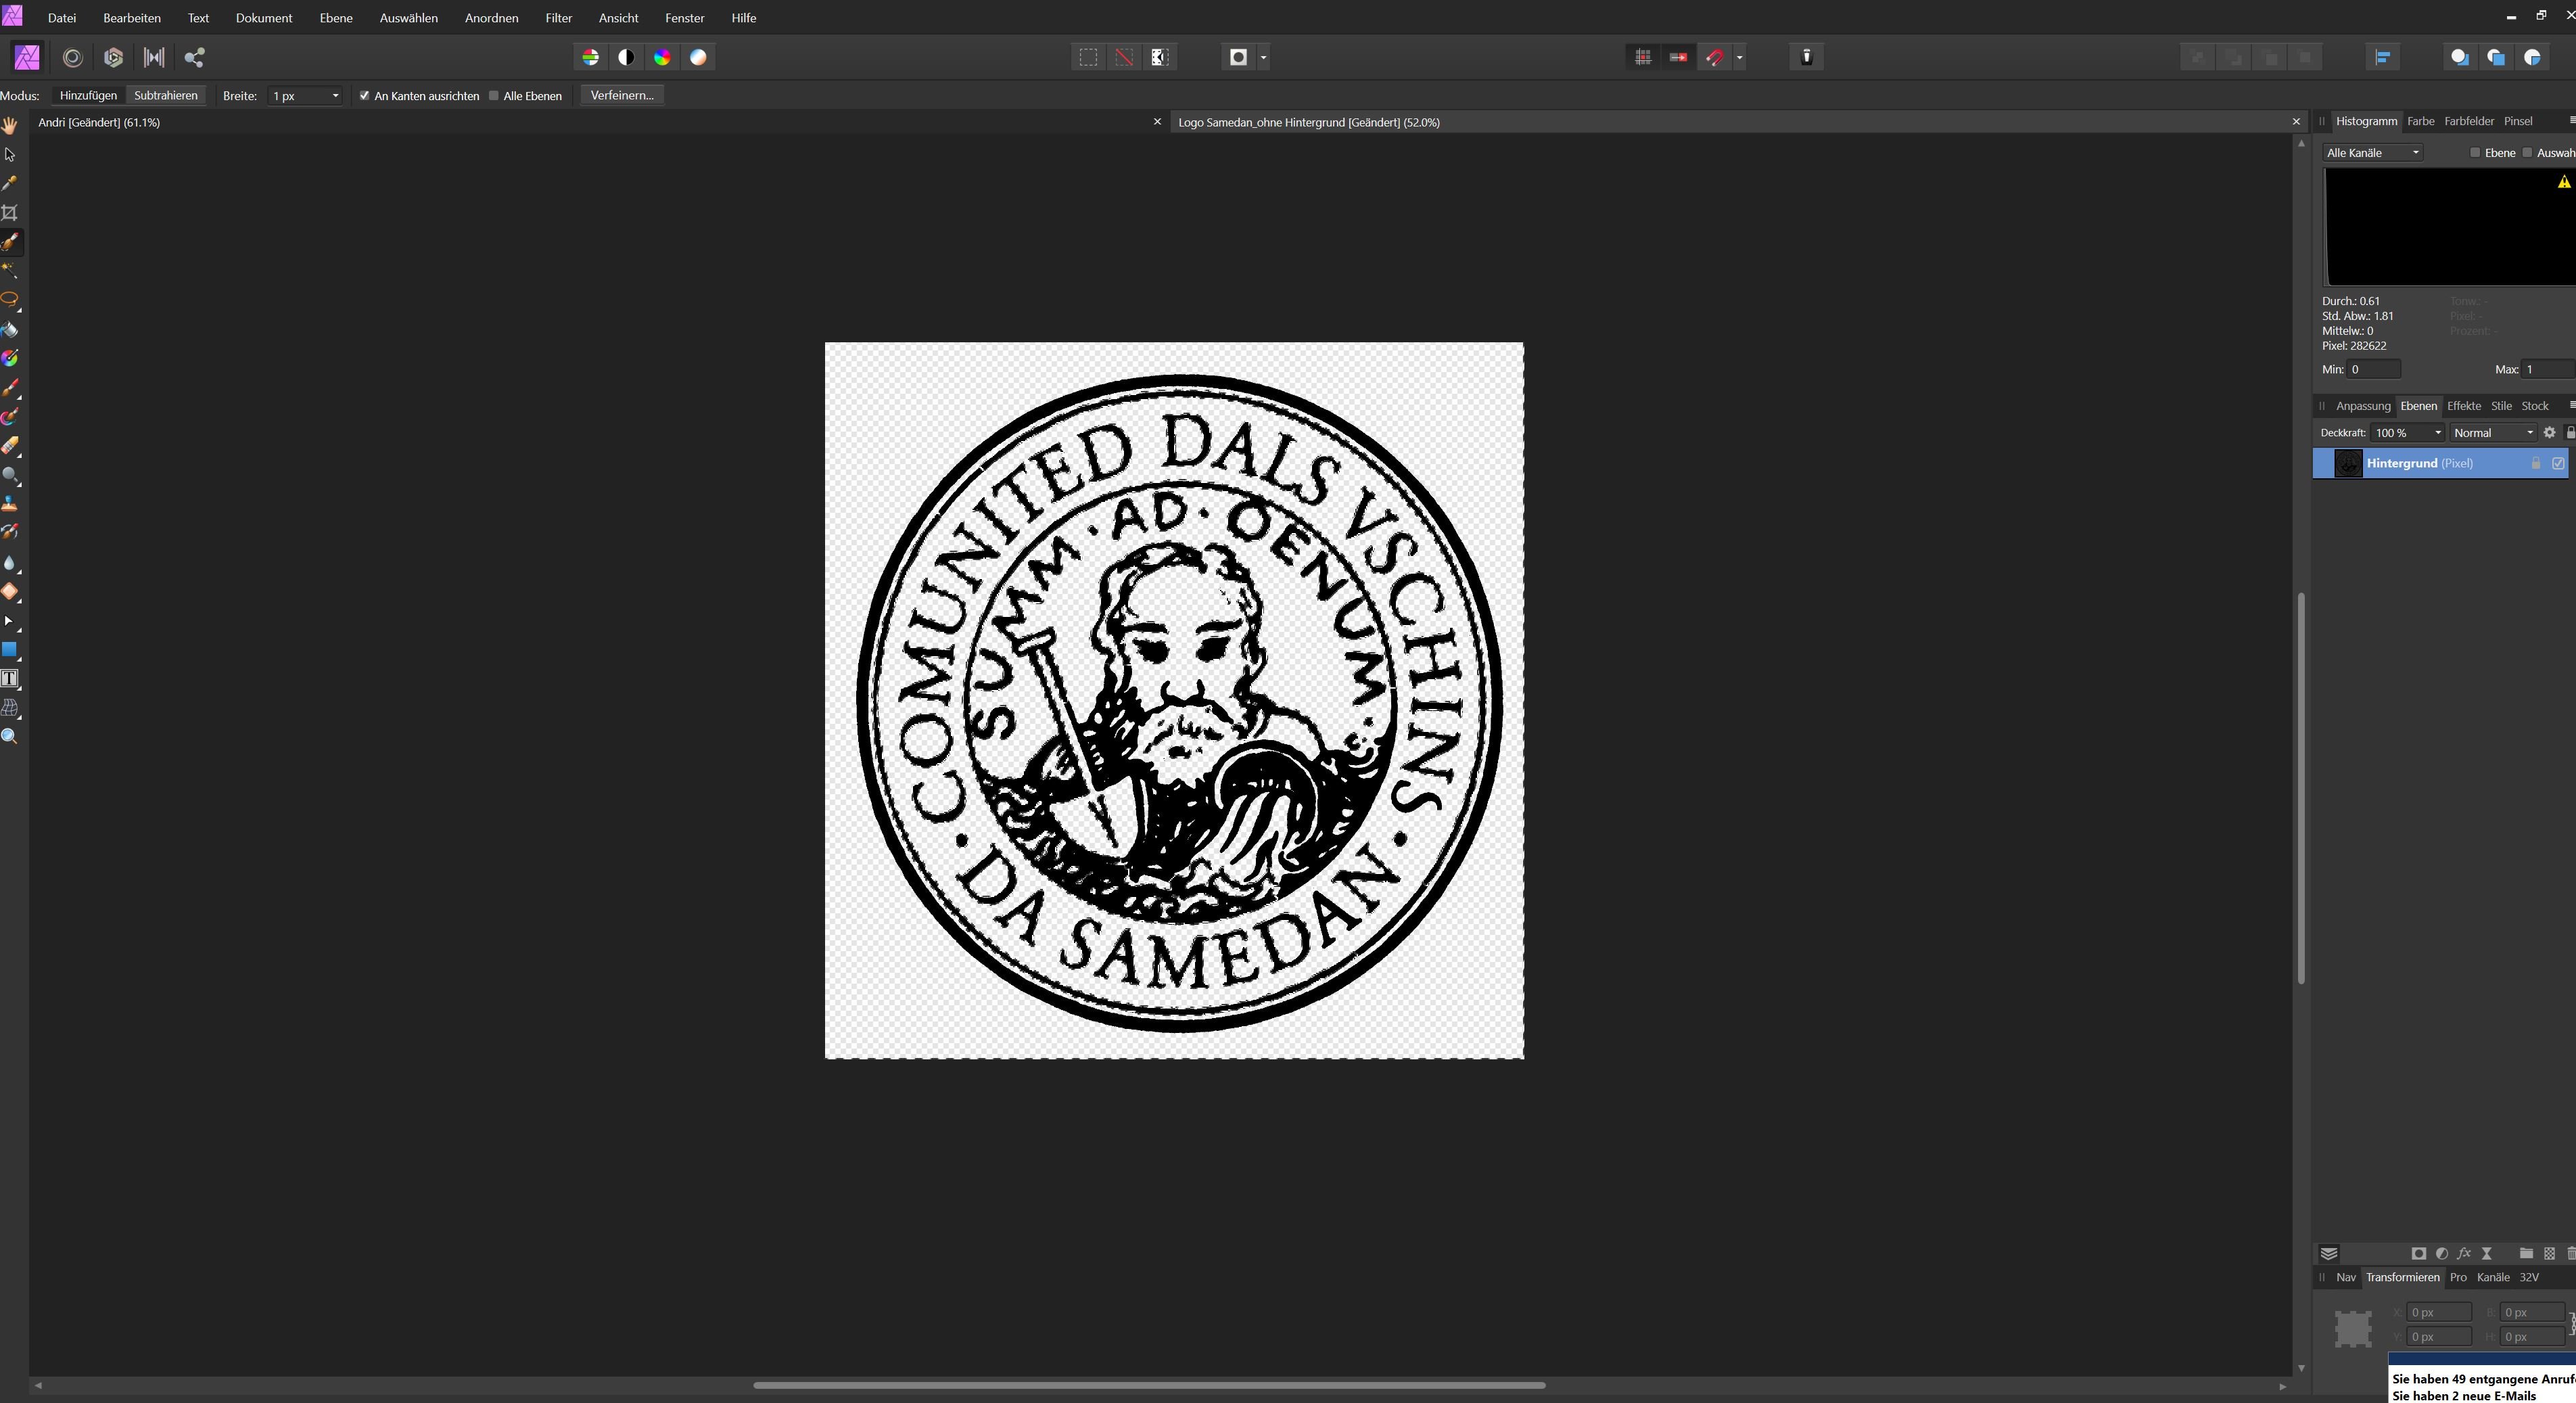Open the Ebene menu
Image resolution: width=2576 pixels, height=1403 pixels.
click(336, 18)
